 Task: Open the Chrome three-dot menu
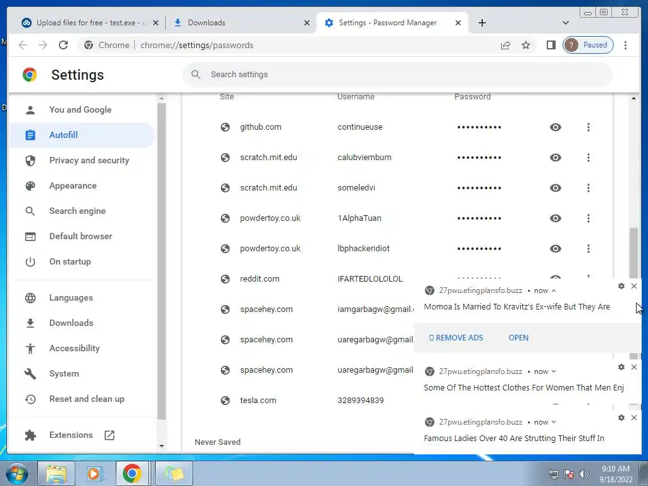tap(625, 45)
